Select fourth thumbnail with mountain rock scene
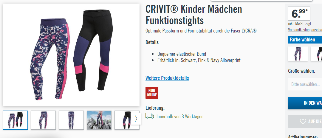 (x=99, y=120)
